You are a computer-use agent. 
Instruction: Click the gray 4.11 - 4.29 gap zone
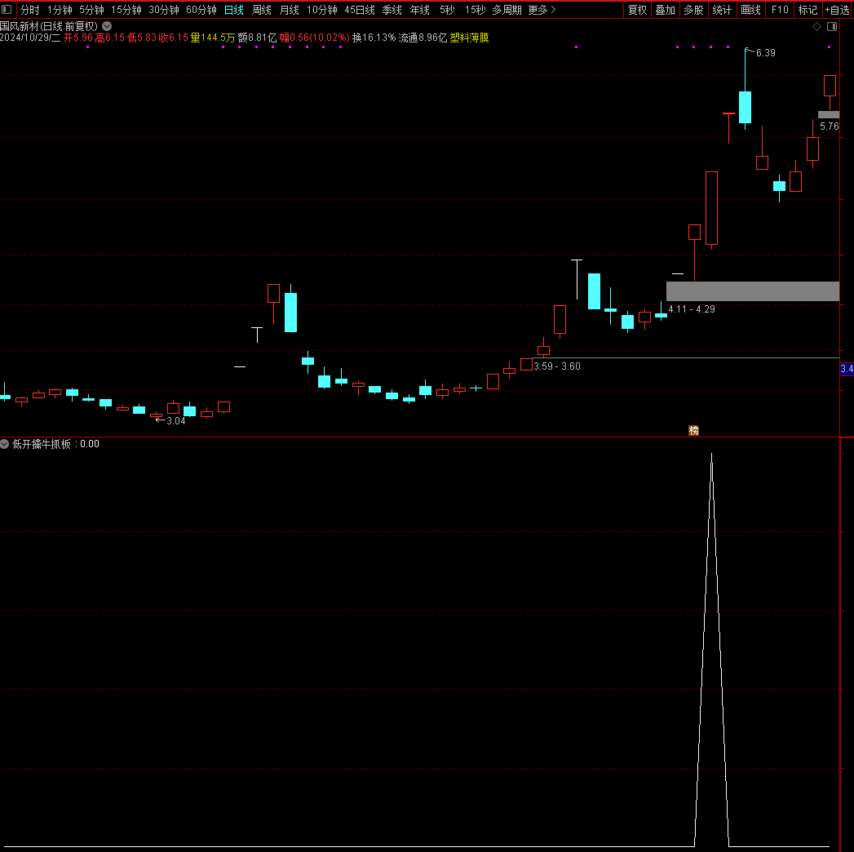[752, 291]
